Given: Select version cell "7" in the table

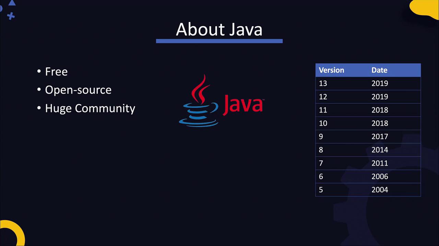Looking at the screenshot, I should pos(321,163).
